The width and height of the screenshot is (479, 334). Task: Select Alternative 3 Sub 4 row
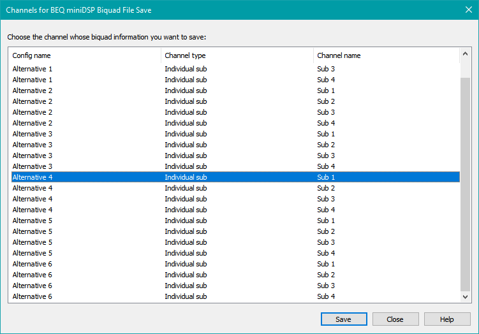[x=235, y=166]
